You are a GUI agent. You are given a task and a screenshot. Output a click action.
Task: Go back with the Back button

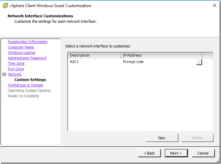coord(149,153)
